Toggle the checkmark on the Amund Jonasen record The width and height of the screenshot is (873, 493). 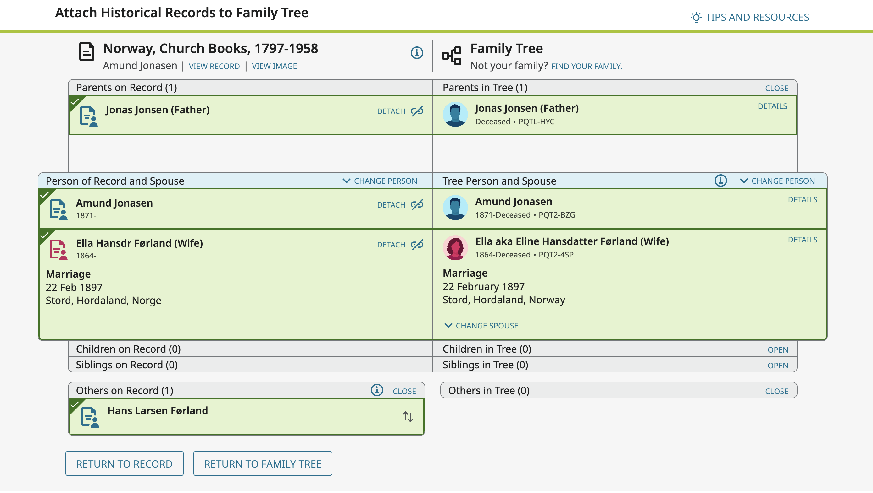[44, 195]
